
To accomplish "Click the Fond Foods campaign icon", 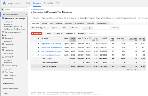I will [x=3, y=72].
